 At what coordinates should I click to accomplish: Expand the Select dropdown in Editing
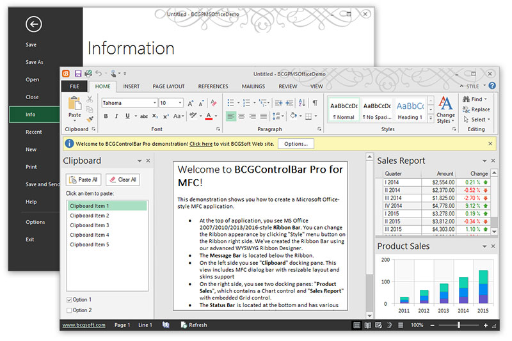tap(489, 120)
